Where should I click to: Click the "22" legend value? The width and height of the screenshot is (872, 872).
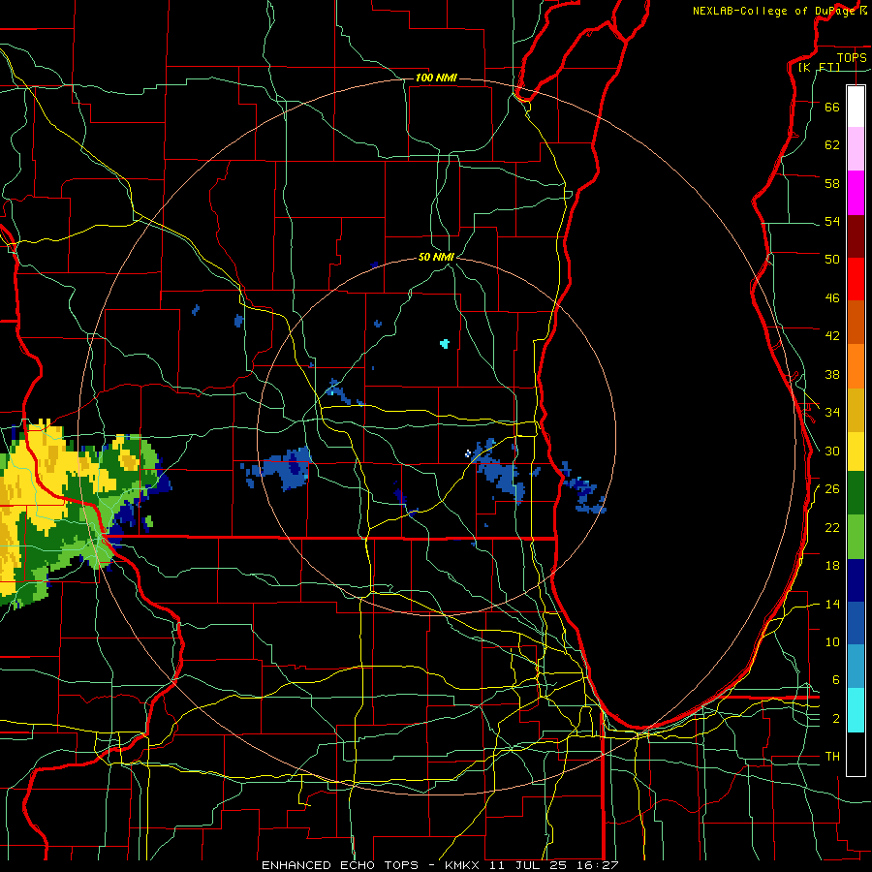coord(832,527)
